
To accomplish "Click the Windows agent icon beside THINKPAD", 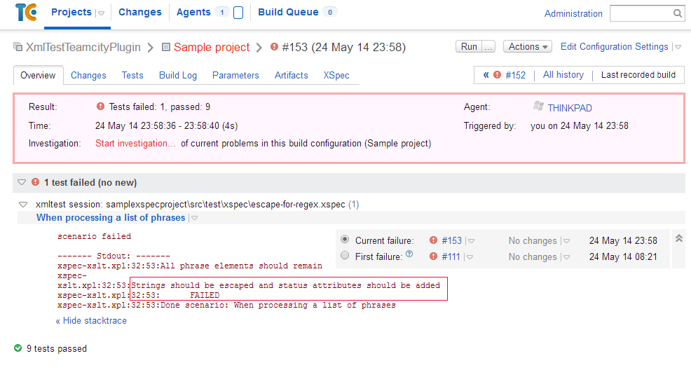I will [x=538, y=106].
